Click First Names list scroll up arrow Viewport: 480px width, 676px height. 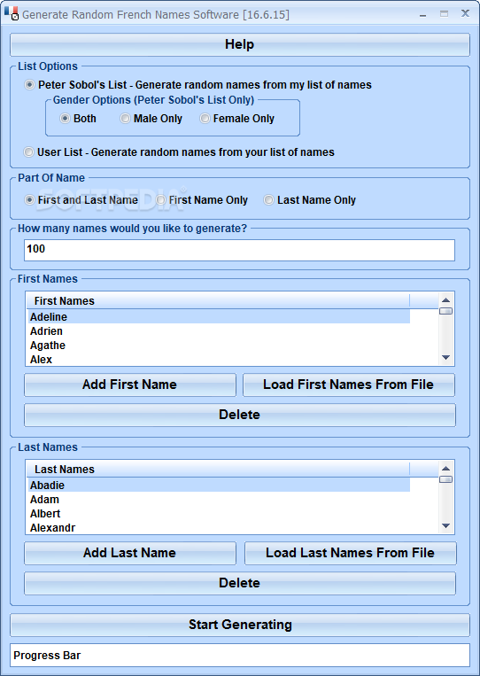(x=446, y=300)
